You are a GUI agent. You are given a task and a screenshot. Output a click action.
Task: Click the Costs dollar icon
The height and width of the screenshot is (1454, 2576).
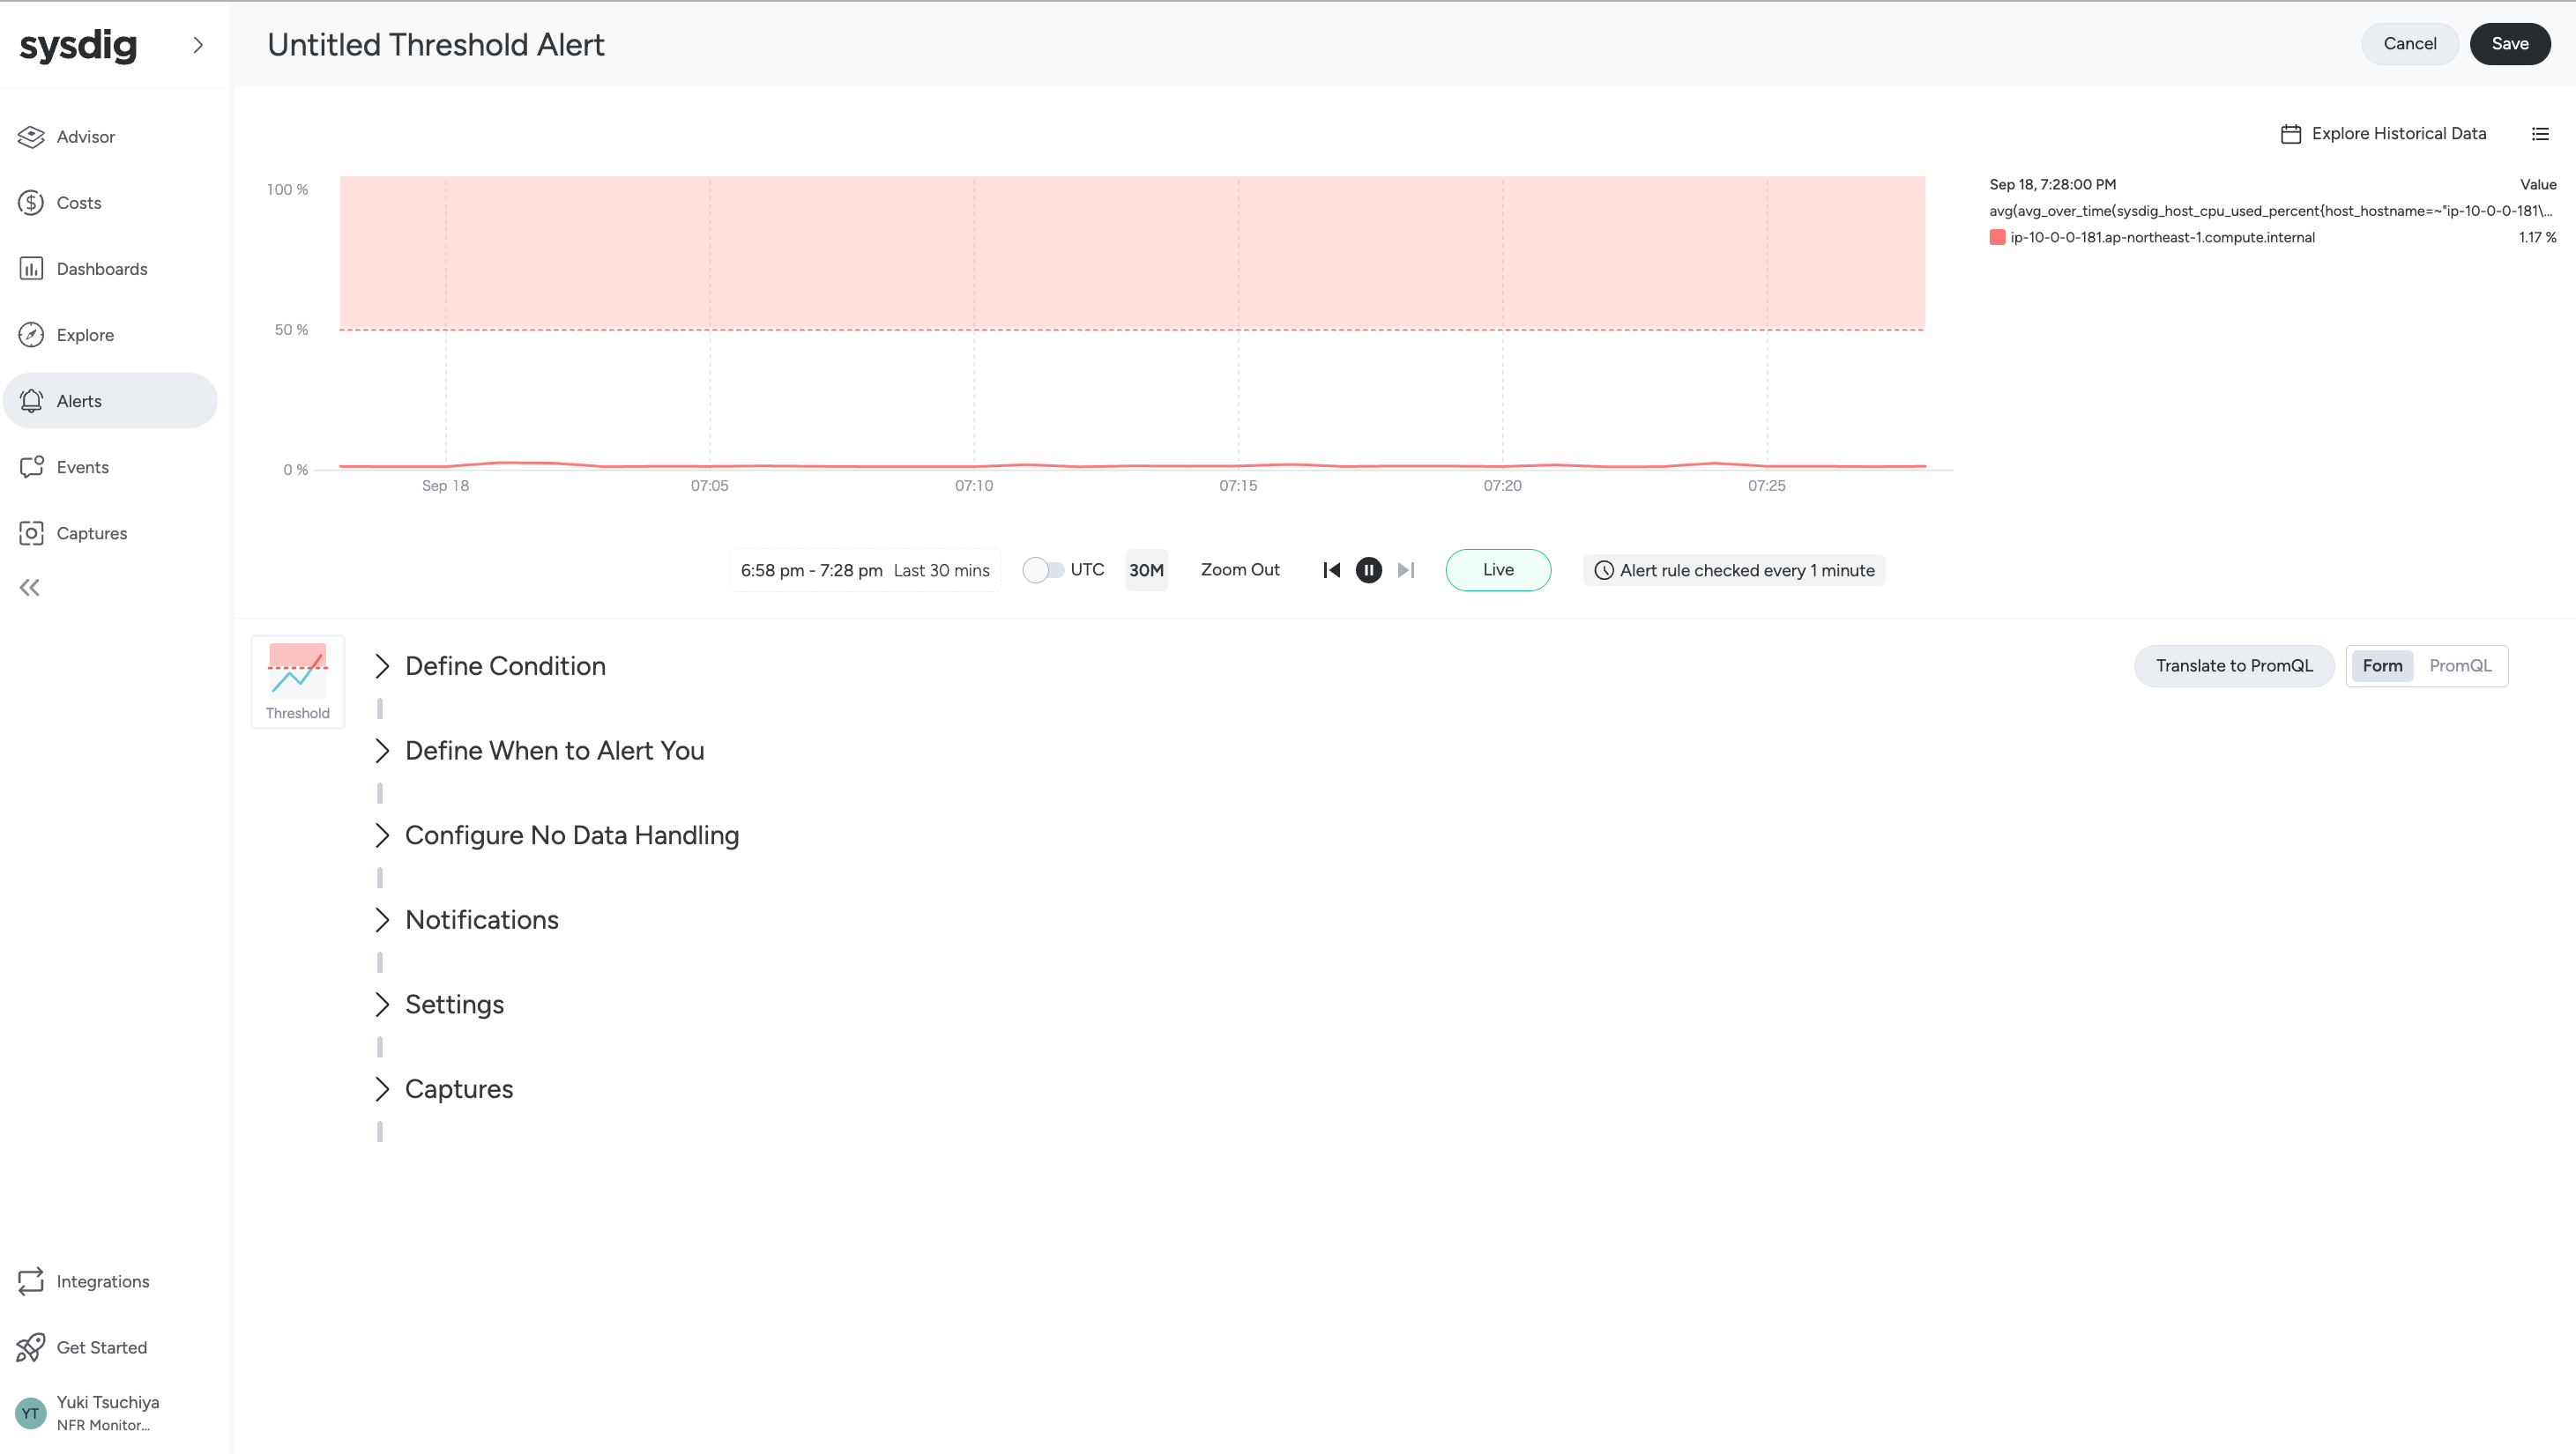(x=31, y=203)
